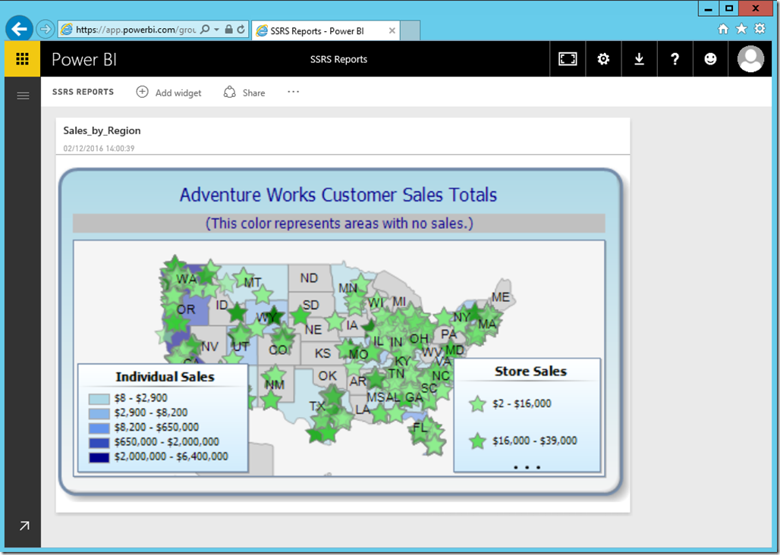Open the user profile avatar

(750, 59)
